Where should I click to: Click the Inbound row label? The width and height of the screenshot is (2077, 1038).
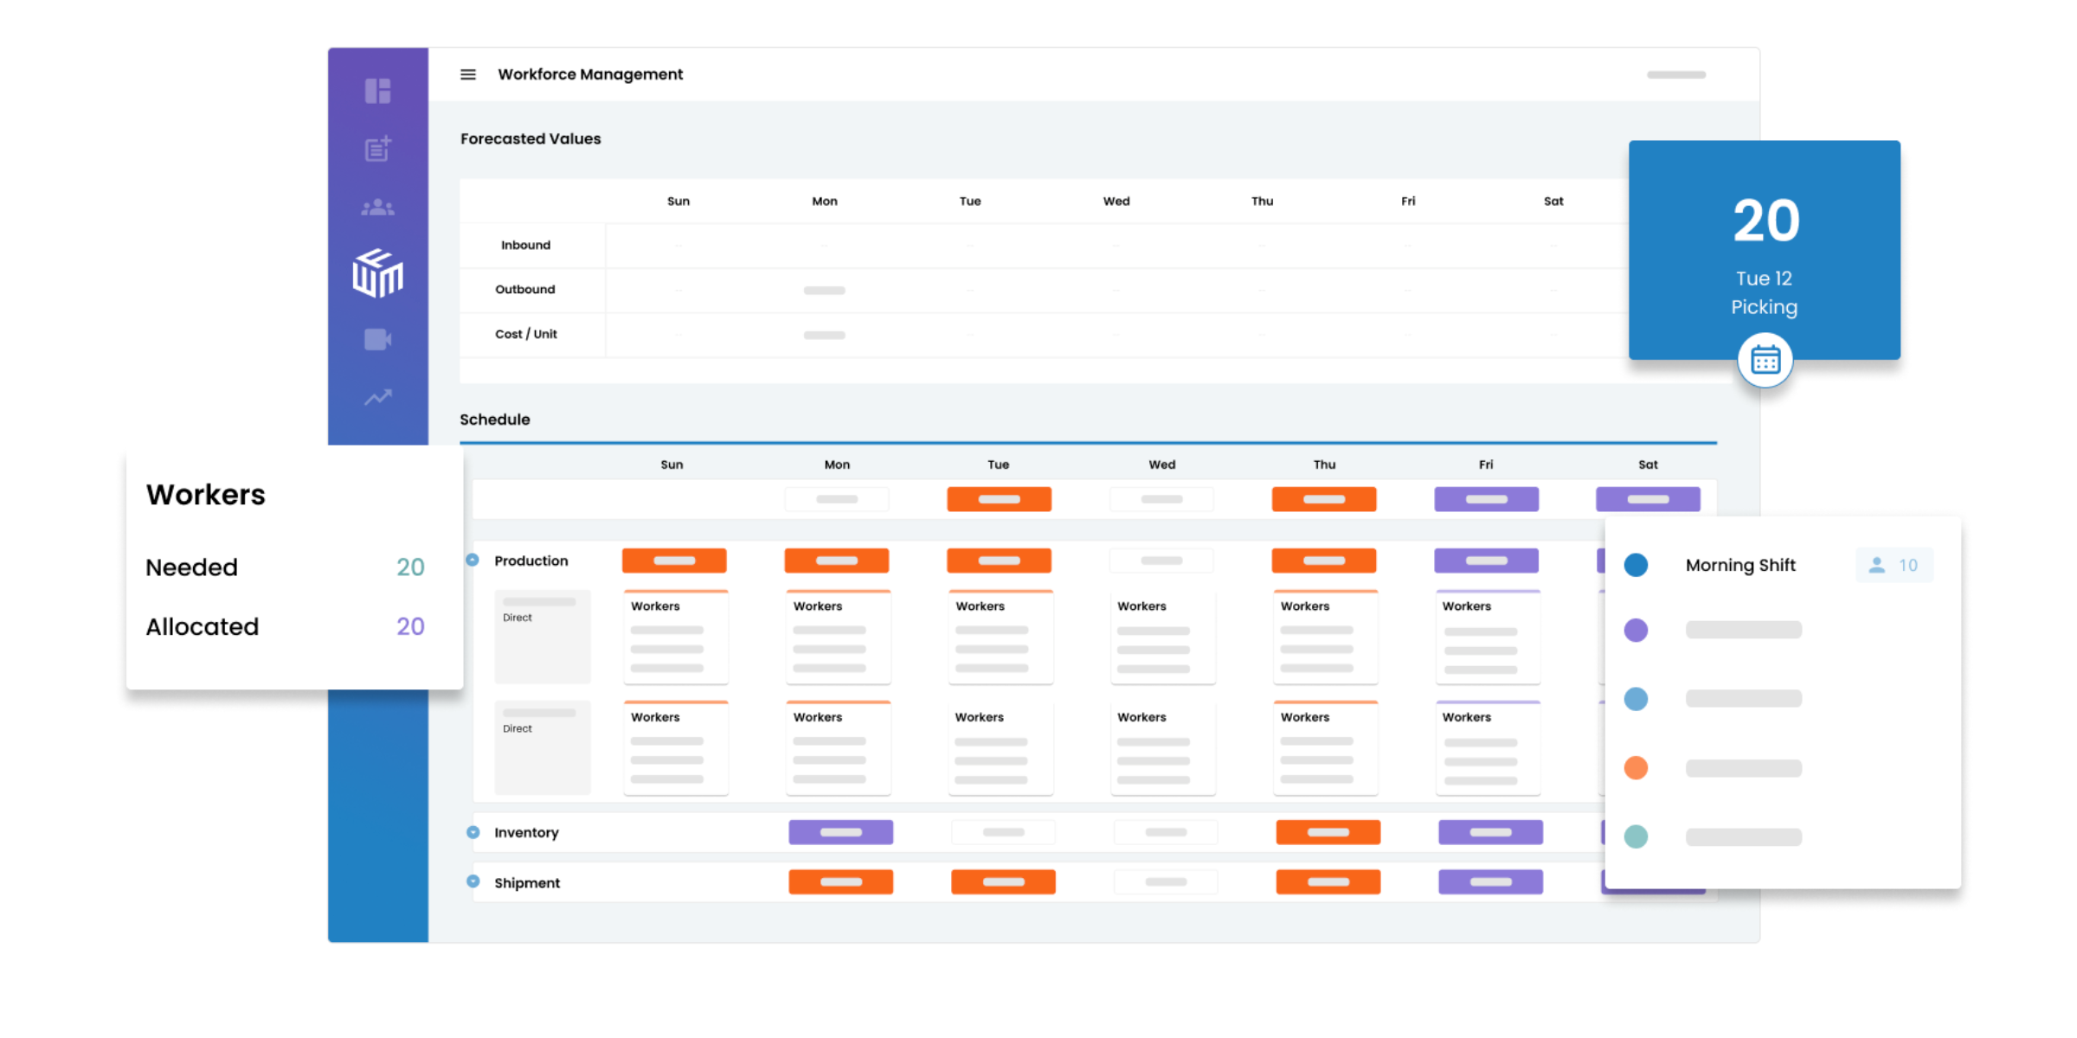point(525,245)
